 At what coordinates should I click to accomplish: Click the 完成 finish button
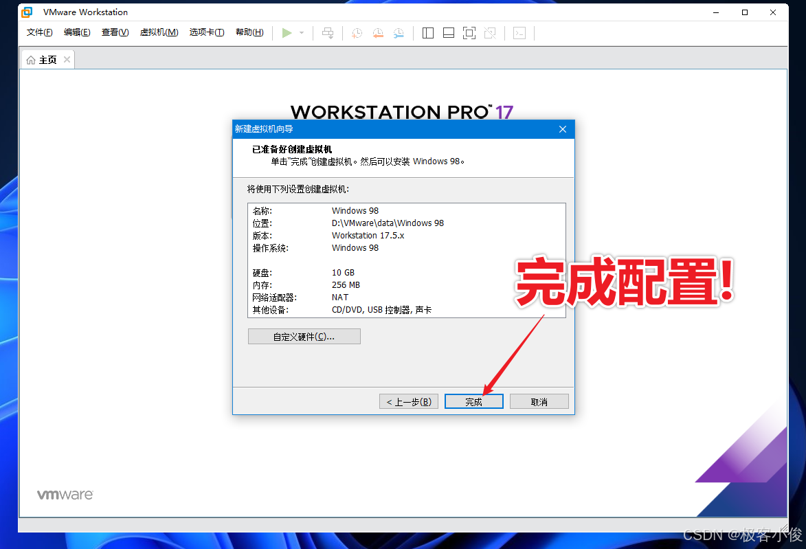coord(474,401)
